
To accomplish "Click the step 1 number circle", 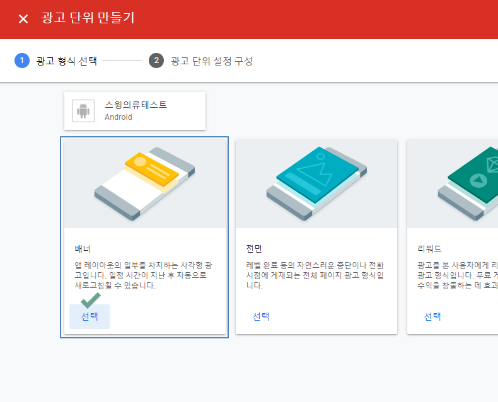I will (21, 60).
